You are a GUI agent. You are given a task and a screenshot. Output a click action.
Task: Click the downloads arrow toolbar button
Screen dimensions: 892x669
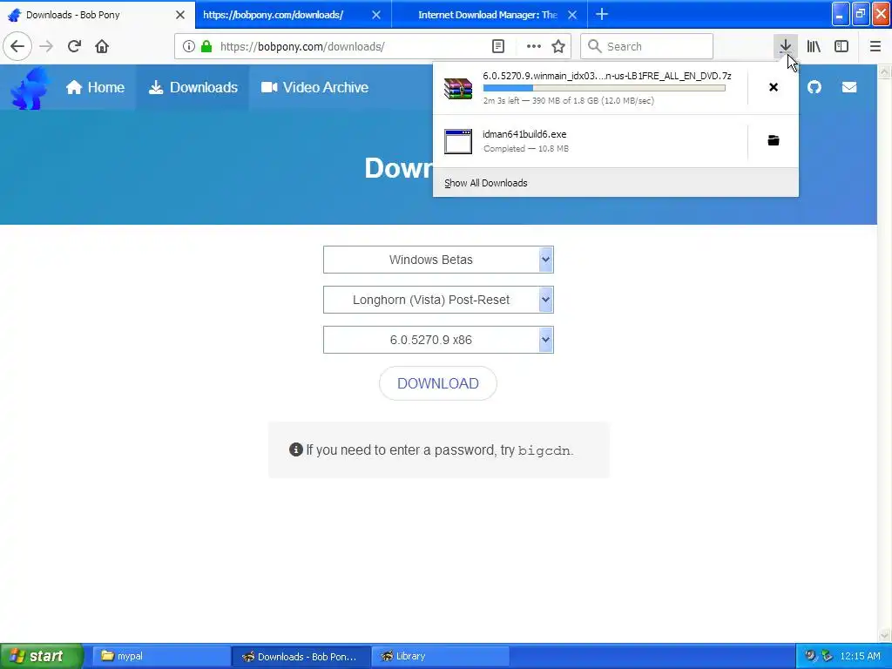(785, 46)
